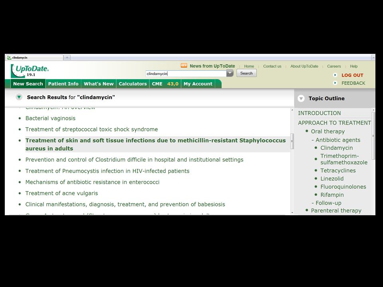383x287 pixels.
Task: Jump to INTRODUCTION in Topic Outline
Action: coord(319,113)
